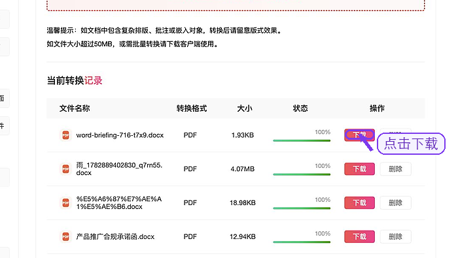This screenshot has width=458, height=258.
Task: Click PDF icon beside 产品推广合规承诺函.docx
Action: 65,236
